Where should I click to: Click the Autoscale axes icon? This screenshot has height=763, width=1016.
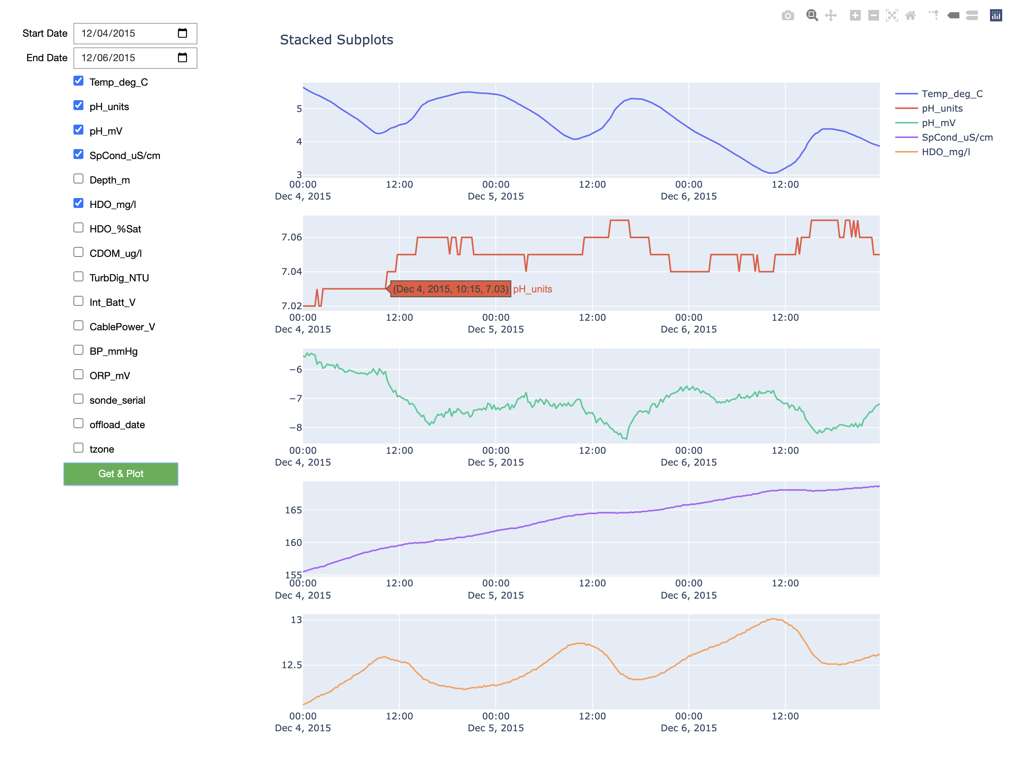click(892, 16)
